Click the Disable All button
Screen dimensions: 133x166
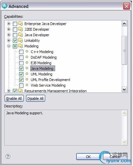[x=36, y=98]
